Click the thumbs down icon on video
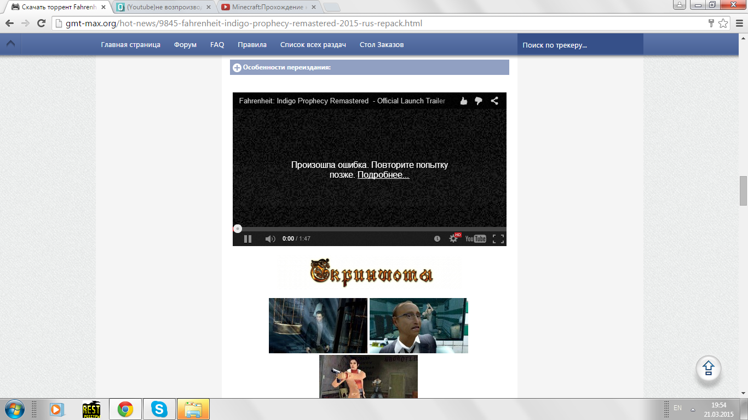The height and width of the screenshot is (420, 748). (479, 101)
